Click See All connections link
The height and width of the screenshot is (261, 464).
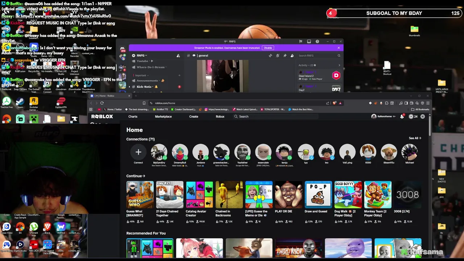point(415,138)
